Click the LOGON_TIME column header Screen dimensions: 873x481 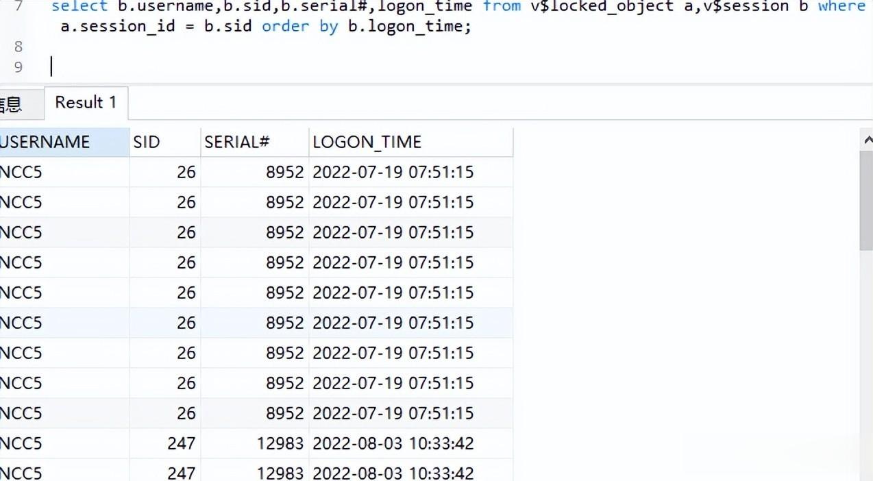tap(411, 142)
